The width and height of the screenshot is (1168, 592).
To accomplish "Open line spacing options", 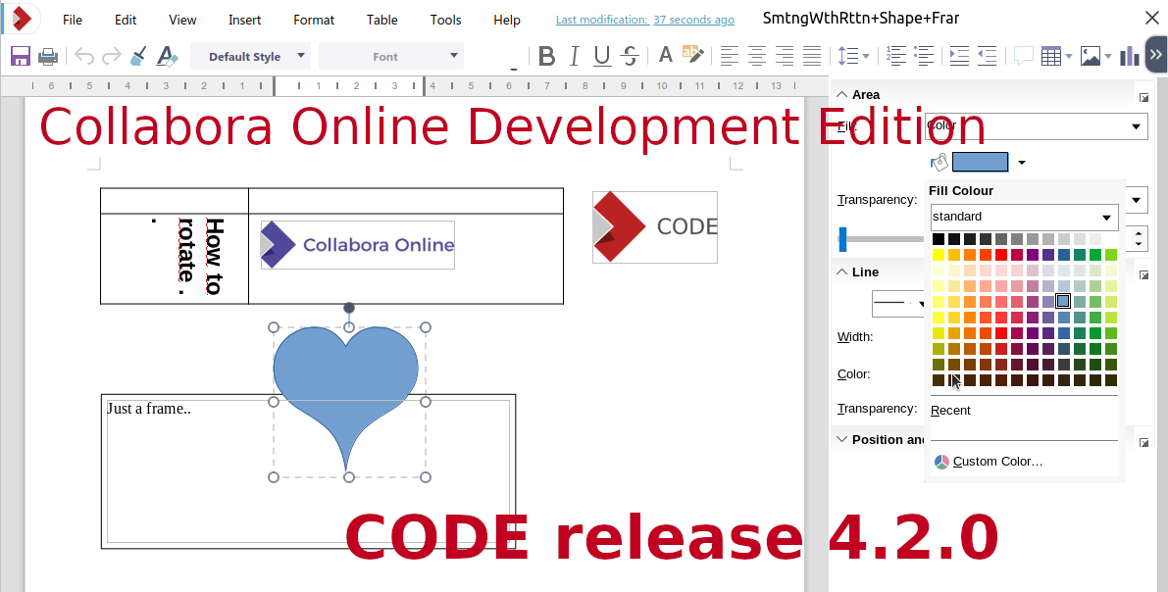I will click(x=853, y=56).
